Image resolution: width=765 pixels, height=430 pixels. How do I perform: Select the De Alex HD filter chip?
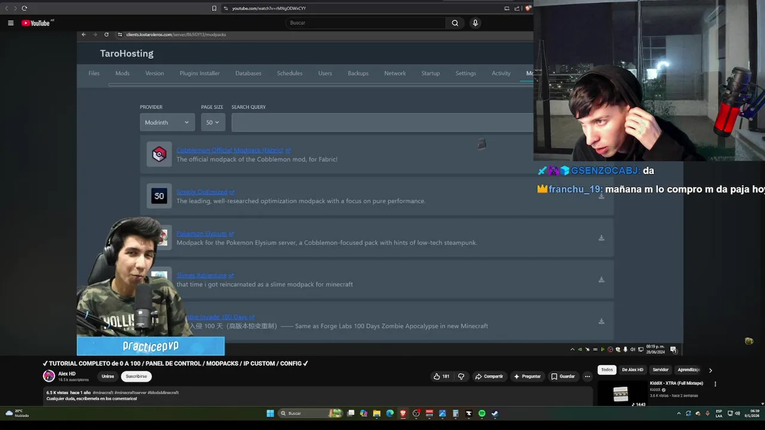click(632, 370)
